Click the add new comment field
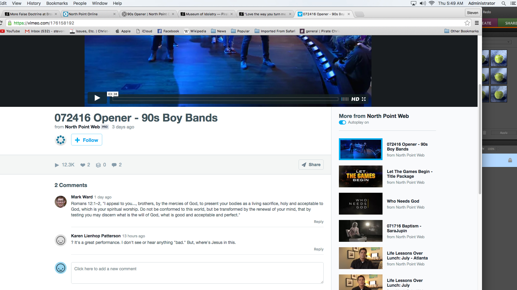 197,273
